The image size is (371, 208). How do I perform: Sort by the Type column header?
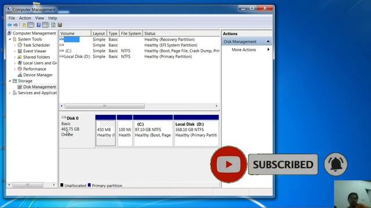(113, 34)
